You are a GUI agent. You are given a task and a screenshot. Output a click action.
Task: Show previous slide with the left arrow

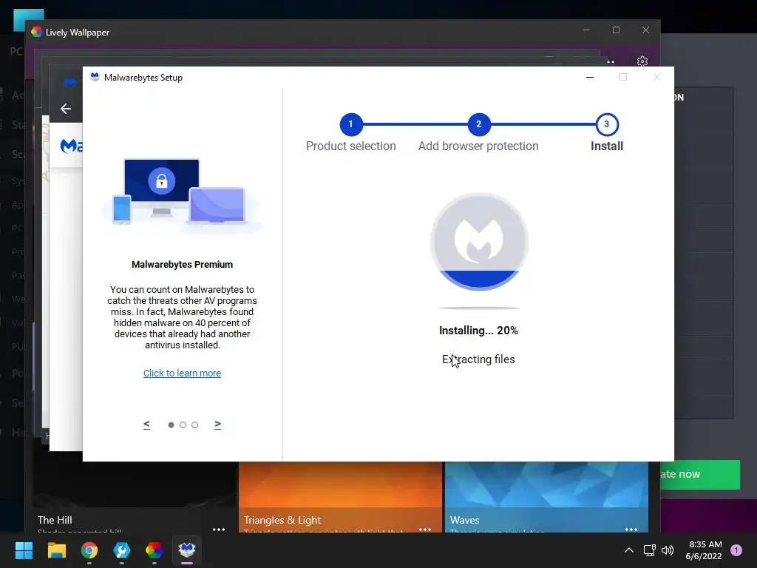click(x=147, y=425)
